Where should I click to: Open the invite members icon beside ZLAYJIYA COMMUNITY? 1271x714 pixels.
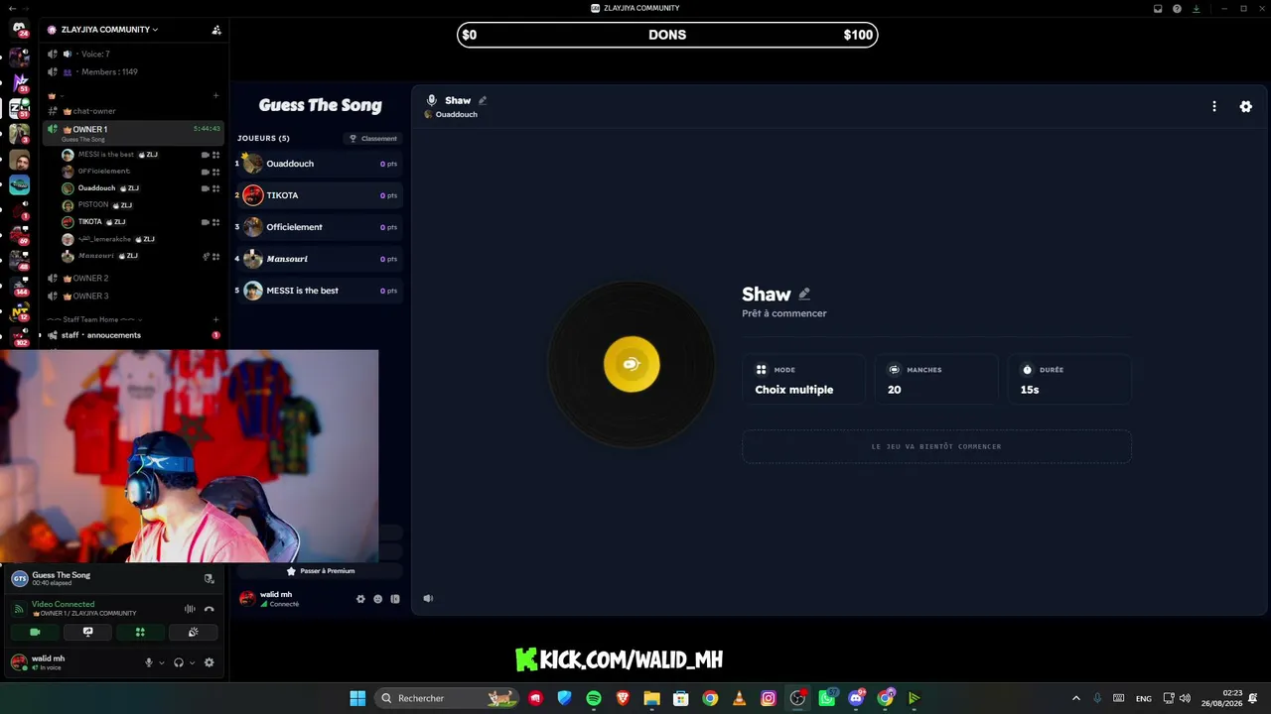pyautogui.click(x=216, y=30)
